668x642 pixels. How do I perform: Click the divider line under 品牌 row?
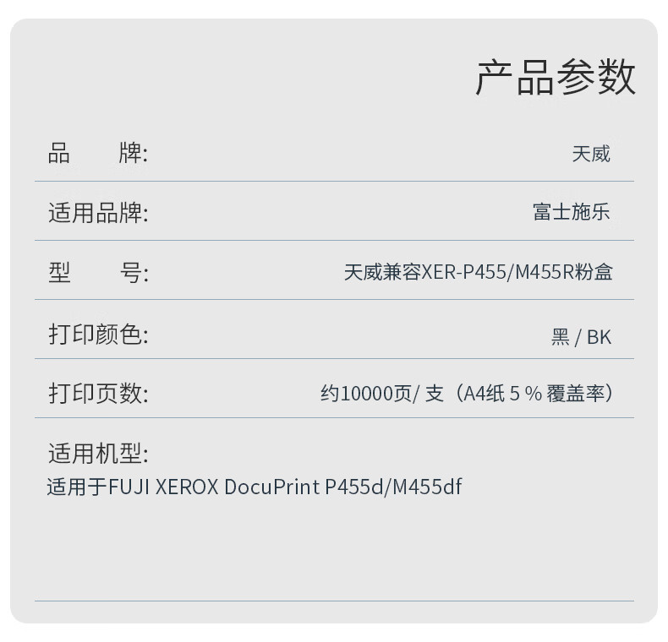point(335,182)
